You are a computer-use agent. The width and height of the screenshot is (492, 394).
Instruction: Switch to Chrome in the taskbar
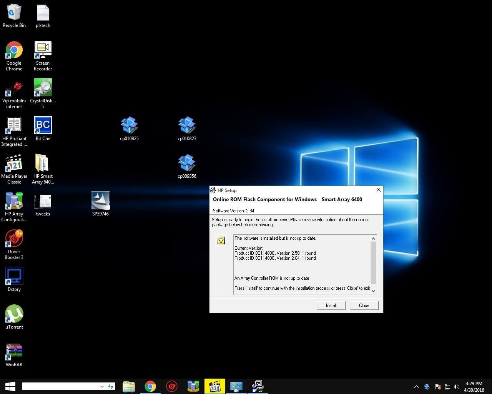(x=150, y=386)
